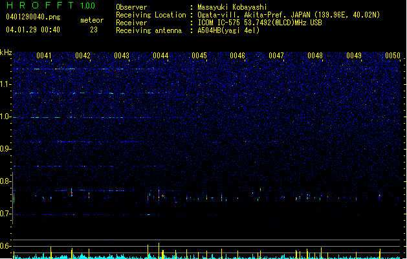Click the meteor count value 23
This screenshot has width=407, height=259.
pos(94,30)
